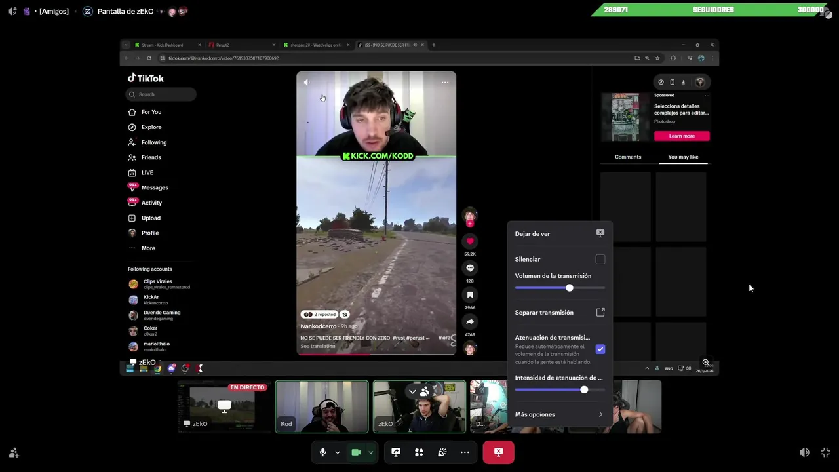Screen dimensions: 839x472
Task: Select Kod's video tile
Action: pos(322,406)
